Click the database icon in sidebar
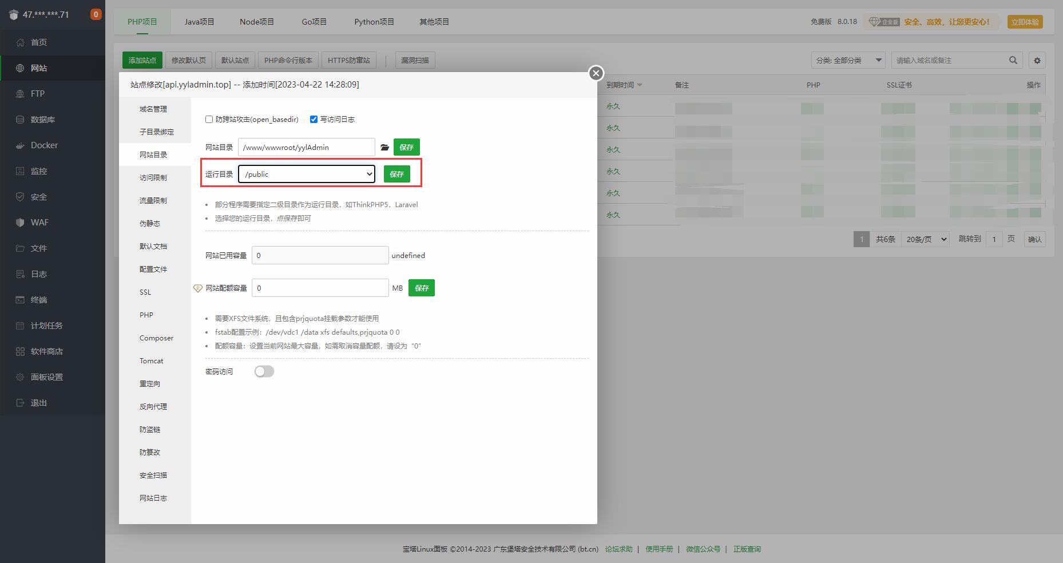This screenshot has height=563, width=1063. (20, 120)
